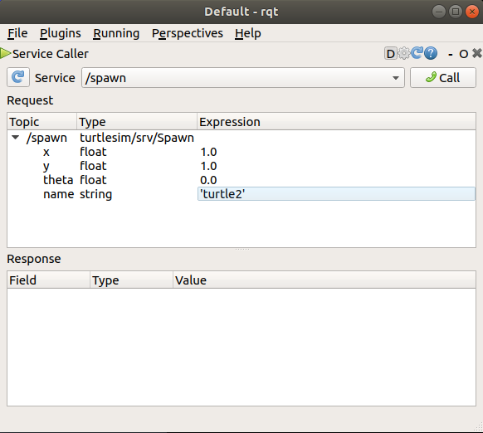Open the Plugins menu
Image resolution: width=483 pixels, height=433 pixels.
[61, 33]
